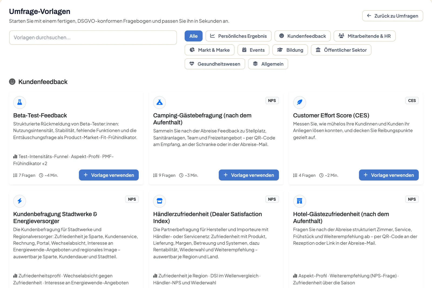Viewport: 432px width, 288px height.
Task: Use the Beta-Test-Feedback template
Action: [109, 175]
